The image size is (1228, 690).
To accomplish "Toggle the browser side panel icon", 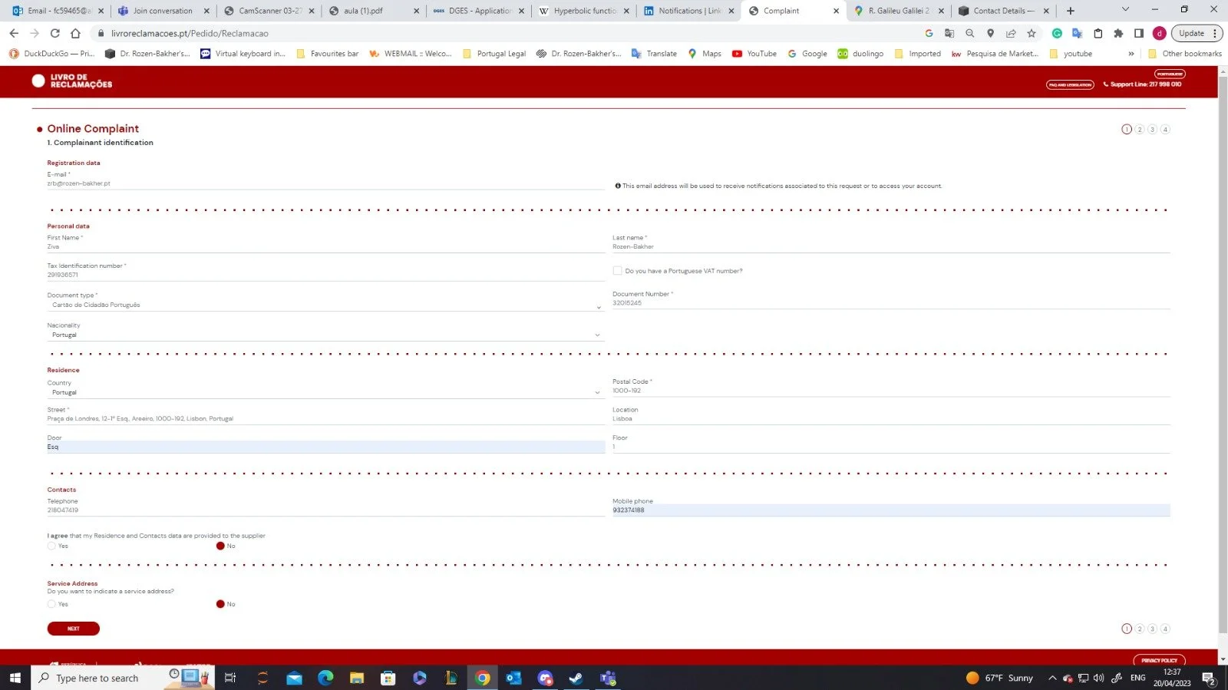I will 1139,34.
